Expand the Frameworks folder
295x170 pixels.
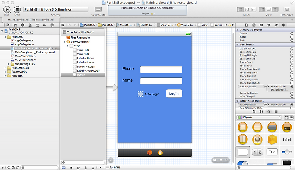click(5, 72)
